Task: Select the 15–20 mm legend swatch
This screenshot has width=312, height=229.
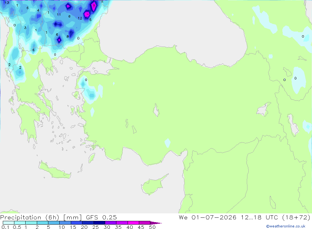Action: click(77, 223)
